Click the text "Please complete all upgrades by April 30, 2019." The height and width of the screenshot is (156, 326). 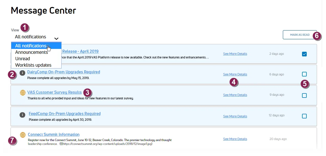(60, 120)
